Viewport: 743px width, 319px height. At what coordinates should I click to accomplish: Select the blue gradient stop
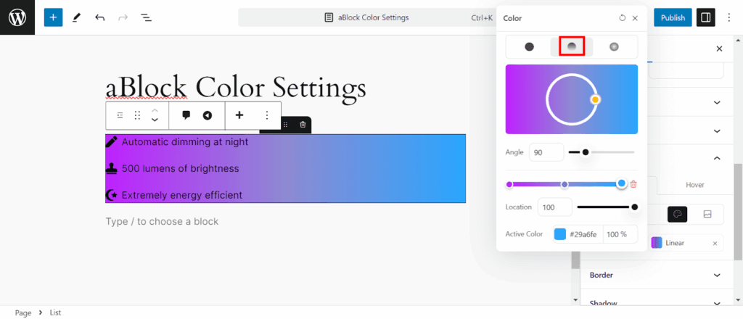[x=622, y=183]
